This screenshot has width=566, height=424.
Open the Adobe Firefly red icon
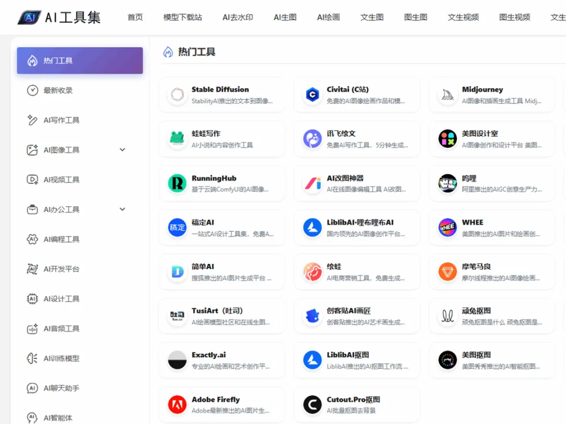(x=177, y=404)
